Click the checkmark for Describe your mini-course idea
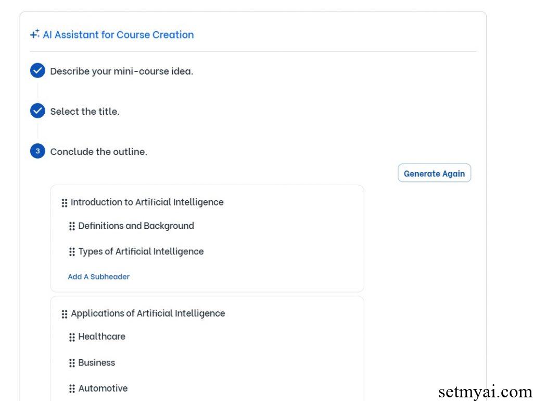 point(37,70)
